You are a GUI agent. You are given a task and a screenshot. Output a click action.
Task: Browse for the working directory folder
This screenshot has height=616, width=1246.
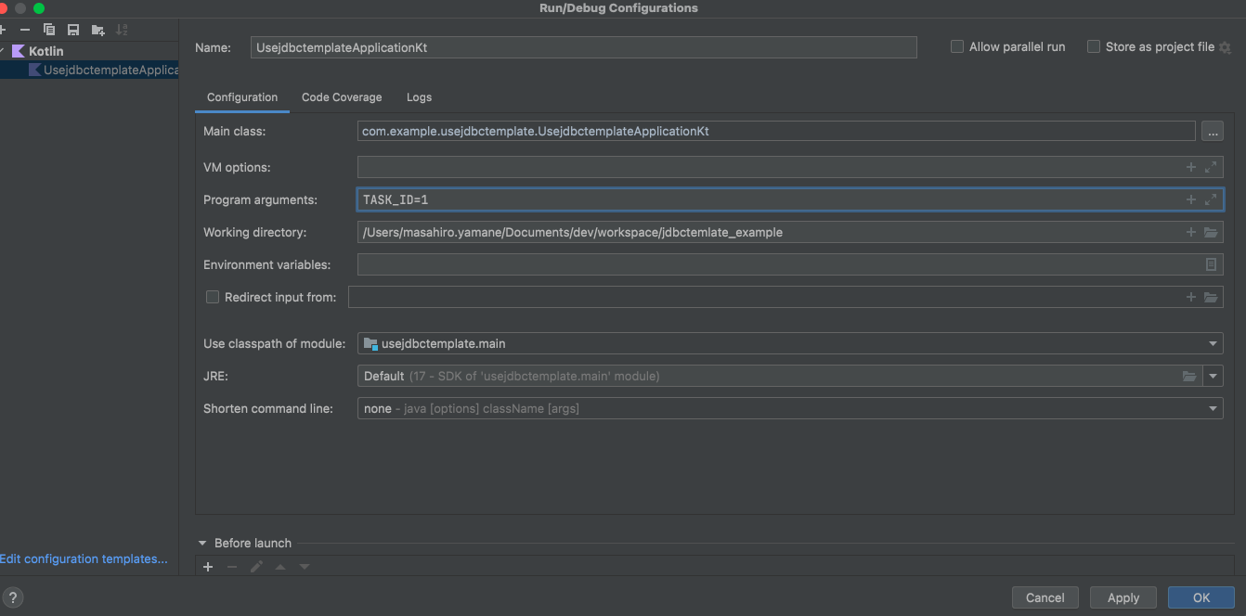coord(1211,232)
